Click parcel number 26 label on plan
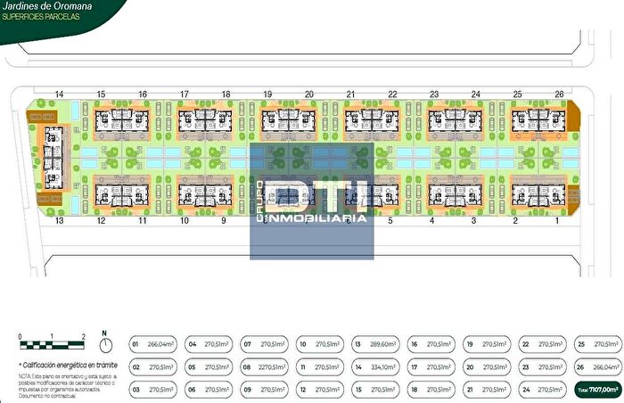Viewport: 624px width, 403px height. [559, 94]
